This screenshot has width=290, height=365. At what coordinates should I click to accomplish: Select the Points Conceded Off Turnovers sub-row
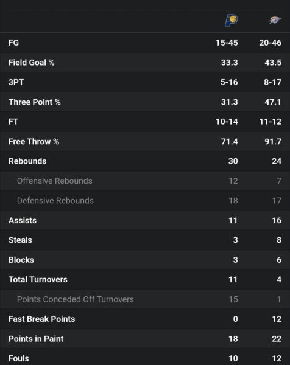pos(145,299)
